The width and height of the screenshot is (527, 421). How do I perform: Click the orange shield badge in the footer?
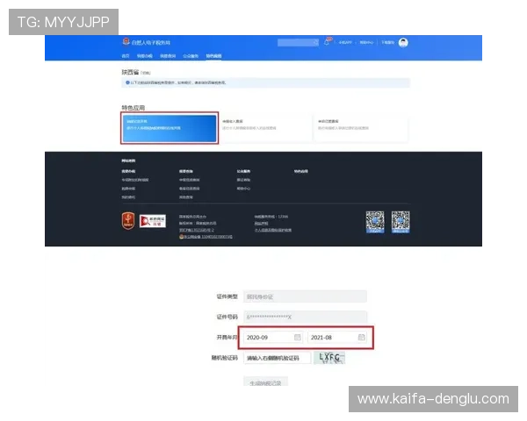point(128,220)
